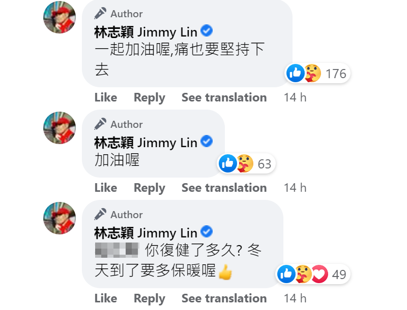
Task: Reply to the 加油喔 comment
Action: tap(149, 188)
